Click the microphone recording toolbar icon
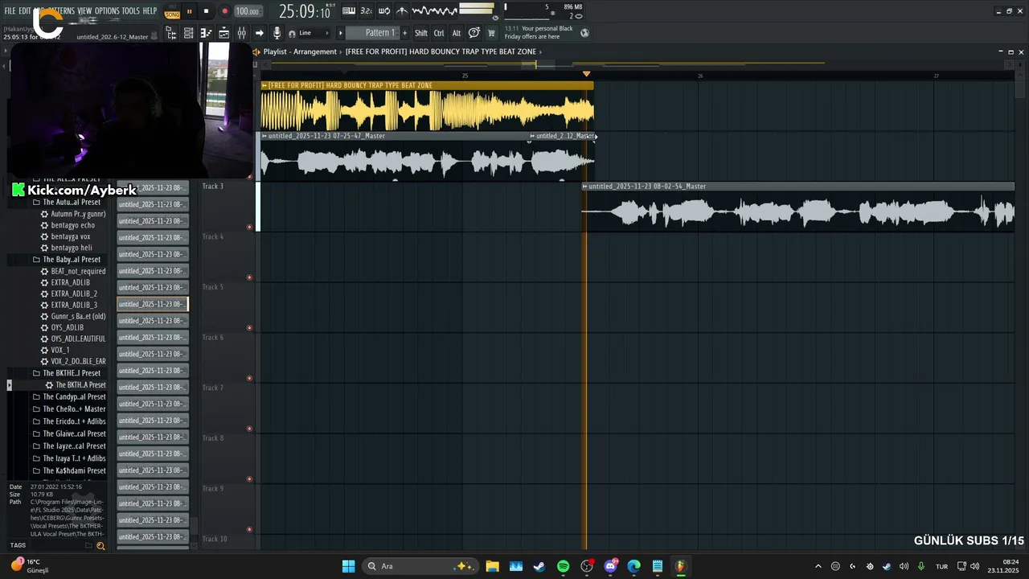 click(277, 33)
